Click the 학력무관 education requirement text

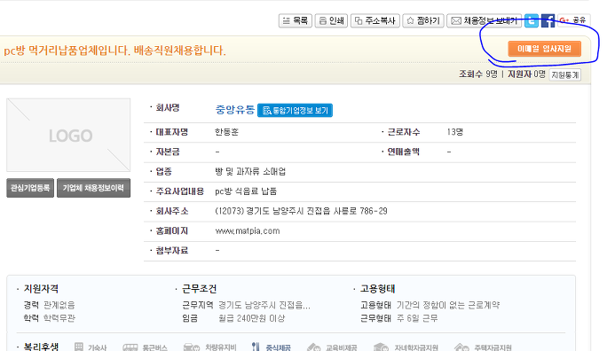[59, 318]
